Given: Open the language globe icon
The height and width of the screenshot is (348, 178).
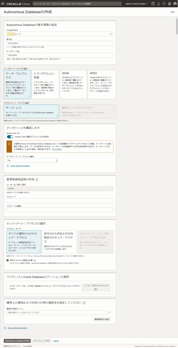Looking at the screenshot, I should [170, 4].
